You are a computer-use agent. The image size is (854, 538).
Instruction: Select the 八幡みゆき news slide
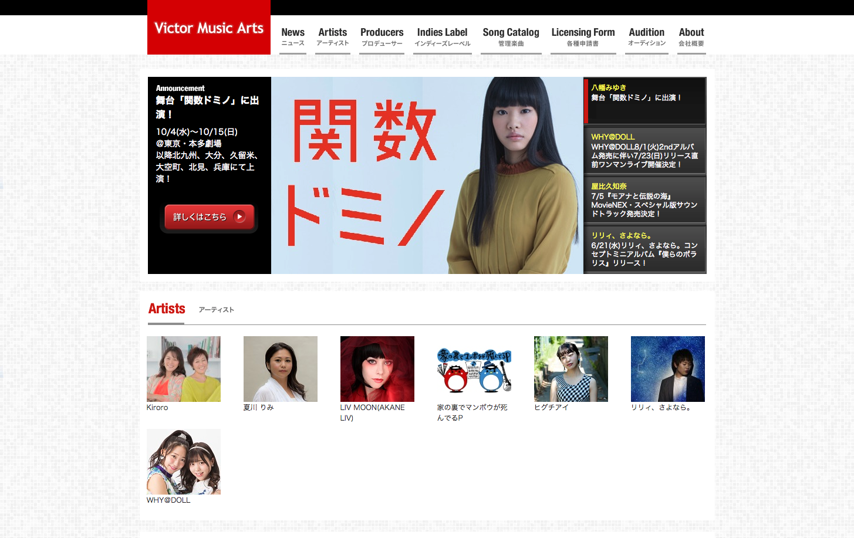[x=645, y=101]
